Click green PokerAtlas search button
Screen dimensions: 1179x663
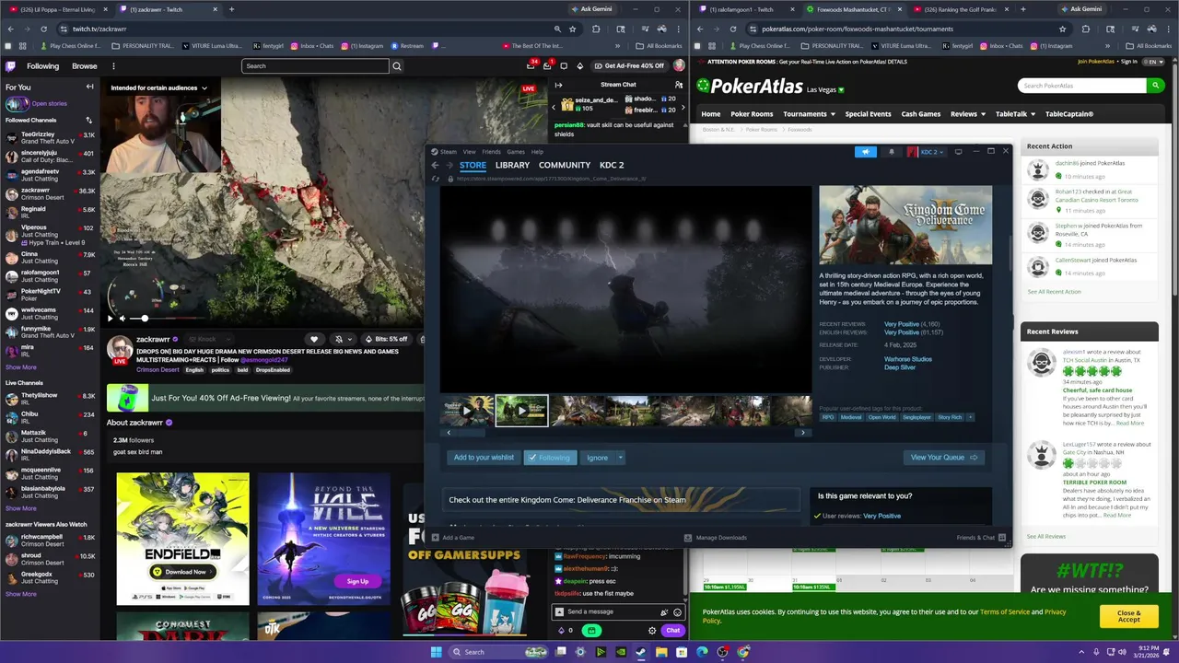(1154, 86)
